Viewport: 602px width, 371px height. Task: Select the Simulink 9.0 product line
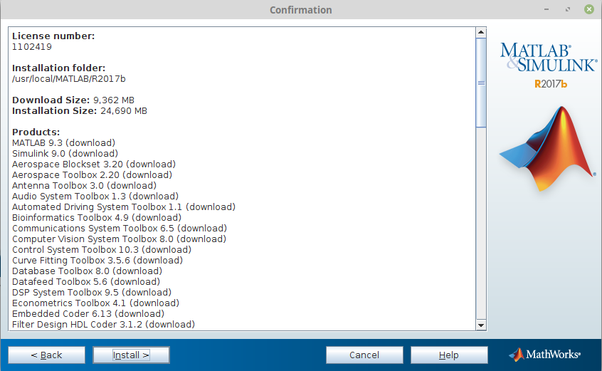pos(65,154)
